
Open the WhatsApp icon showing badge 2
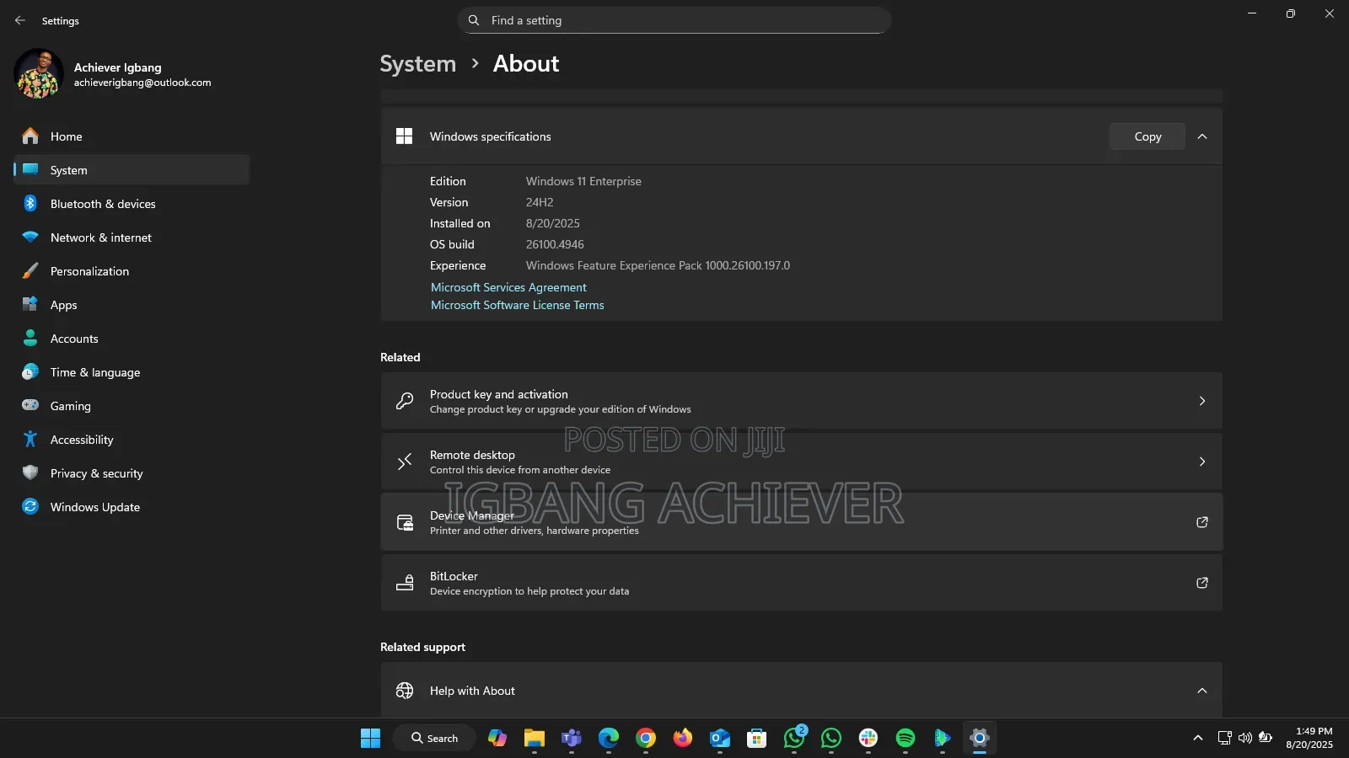794,739
